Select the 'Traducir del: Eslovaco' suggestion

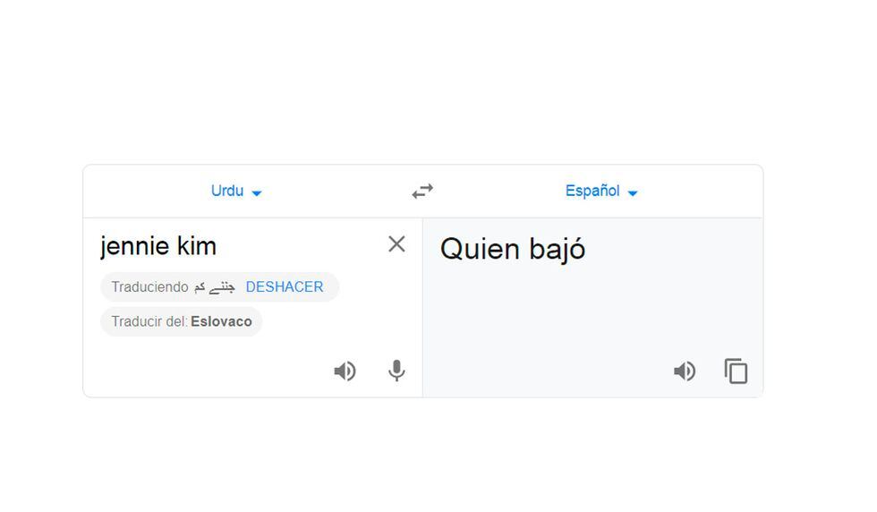[x=182, y=321]
